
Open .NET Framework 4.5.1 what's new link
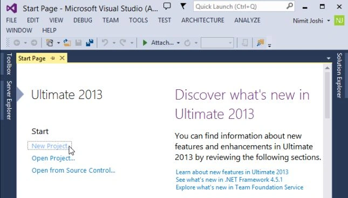pyautogui.click(x=229, y=180)
